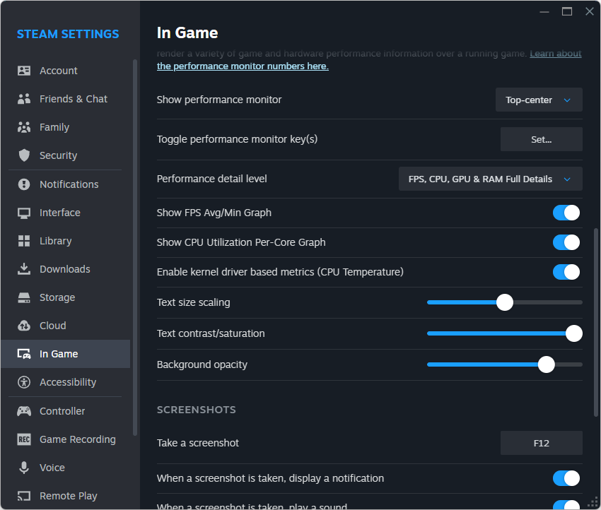Screen dimensions: 601x510
Task: Click the Game Recording REC icon
Action: pyautogui.click(x=24, y=439)
